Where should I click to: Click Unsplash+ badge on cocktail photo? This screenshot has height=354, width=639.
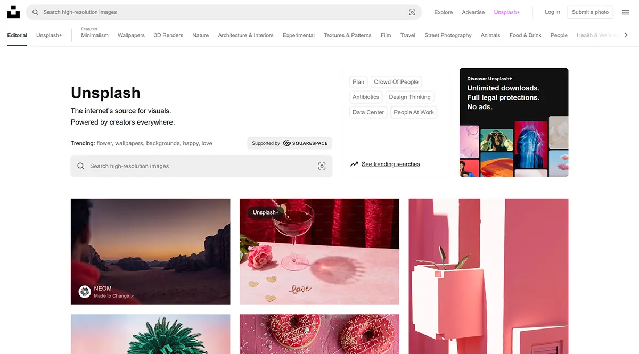[x=266, y=212]
